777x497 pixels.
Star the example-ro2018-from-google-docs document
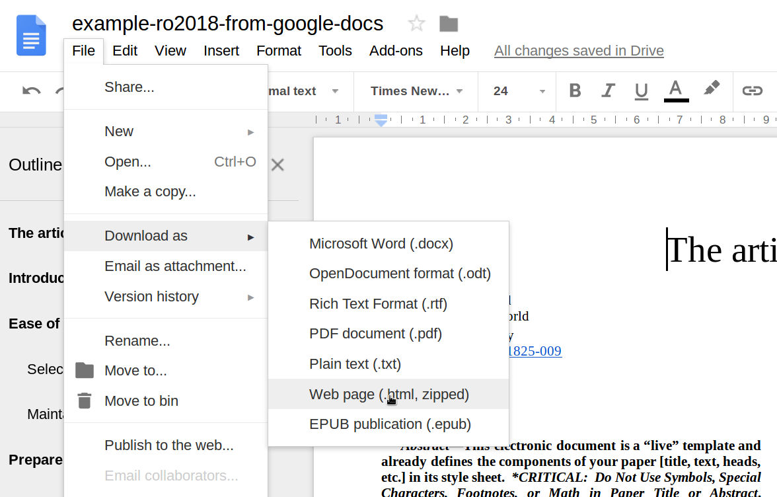coord(416,23)
